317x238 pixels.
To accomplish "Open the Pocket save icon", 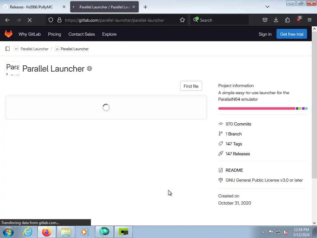I will coord(265,20).
